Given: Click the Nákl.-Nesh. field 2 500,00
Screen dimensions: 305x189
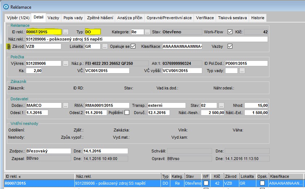Looking at the screenshot, I should tap(213, 113).
